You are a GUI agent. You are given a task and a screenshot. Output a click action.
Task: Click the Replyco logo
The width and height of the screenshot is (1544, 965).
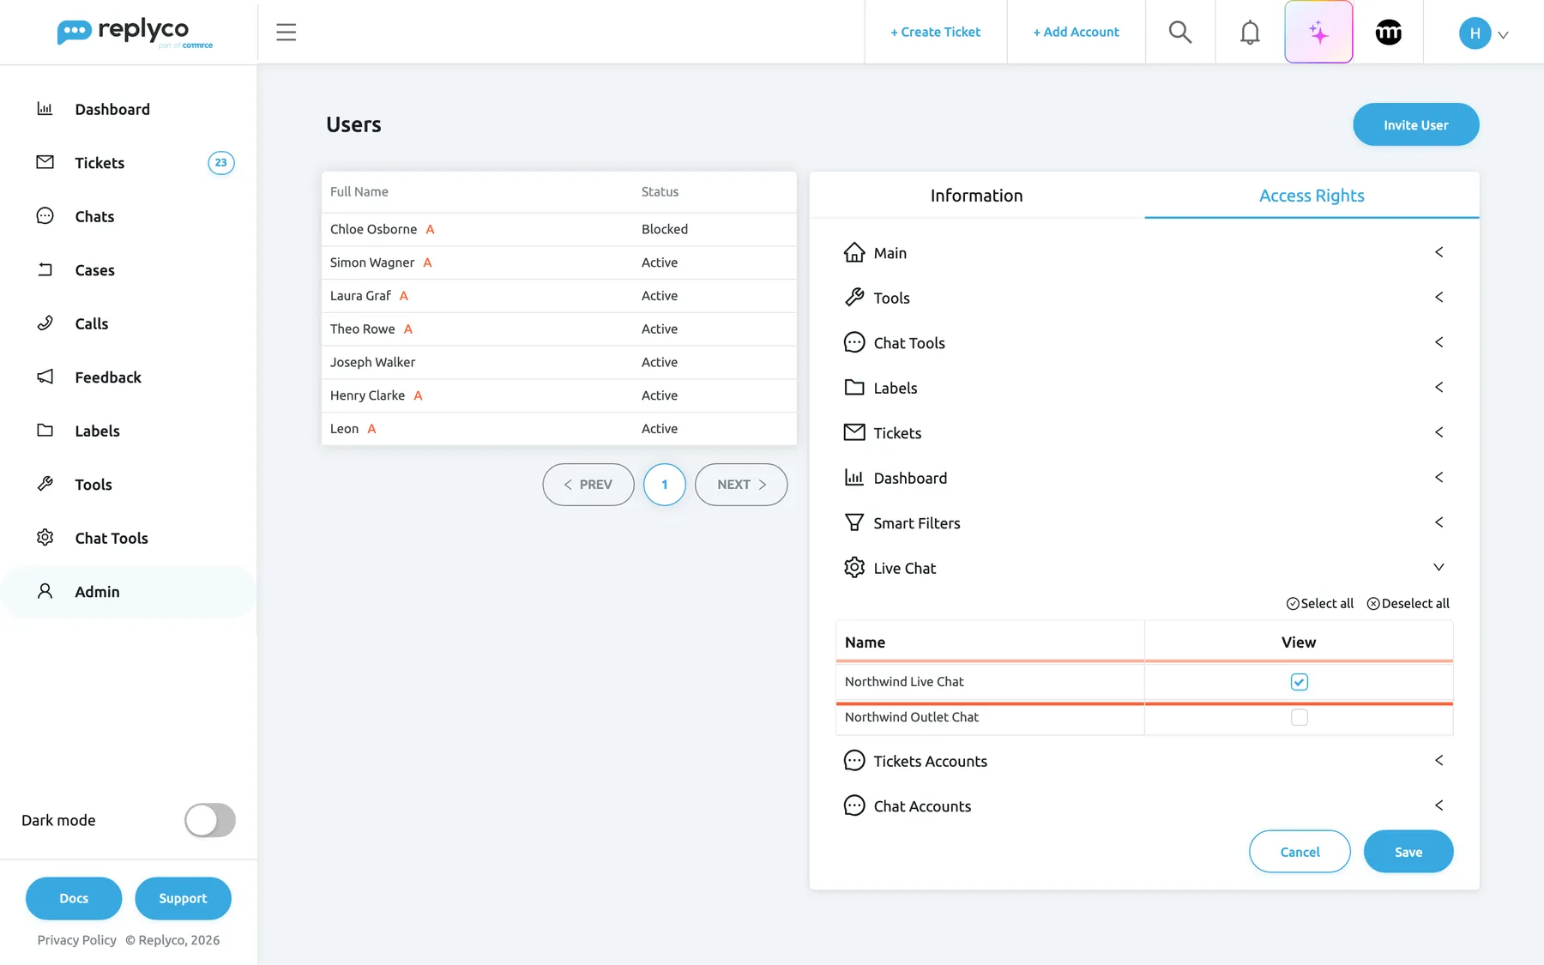pyautogui.click(x=135, y=33)
